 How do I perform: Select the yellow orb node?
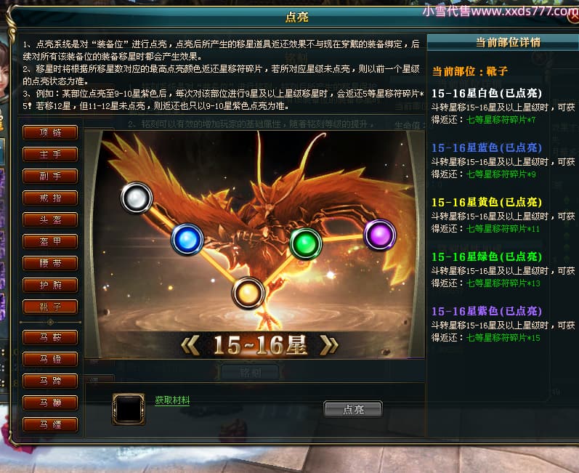pyautogui.click(x=248, y=293)
